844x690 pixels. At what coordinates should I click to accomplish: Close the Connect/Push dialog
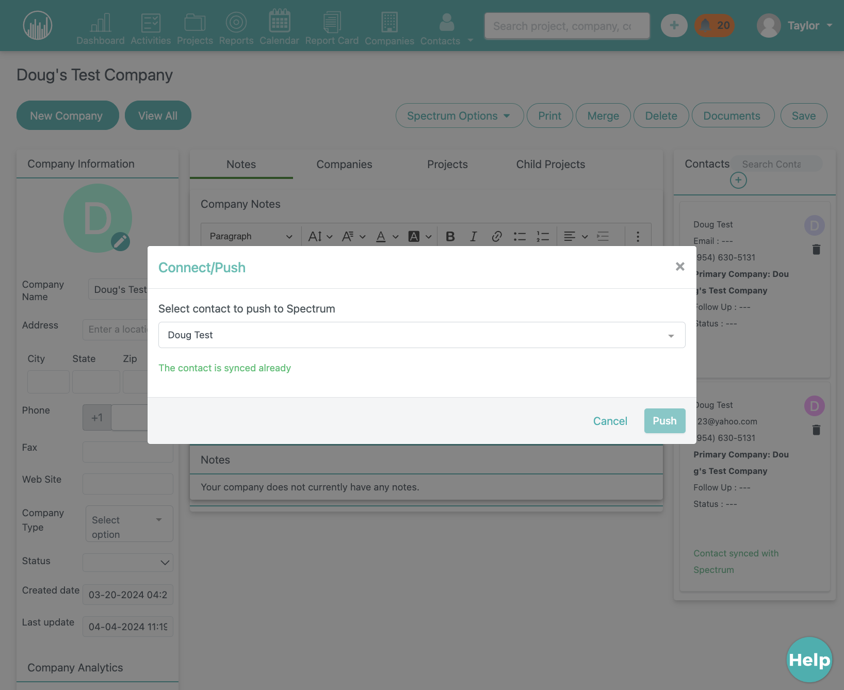(680, 266)
